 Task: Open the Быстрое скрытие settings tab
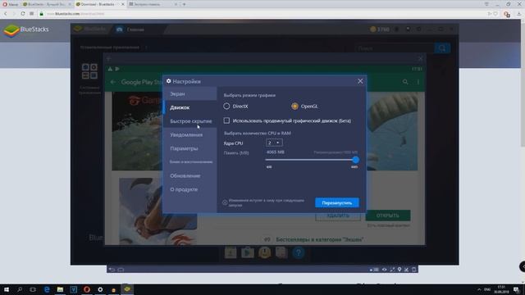189,121
